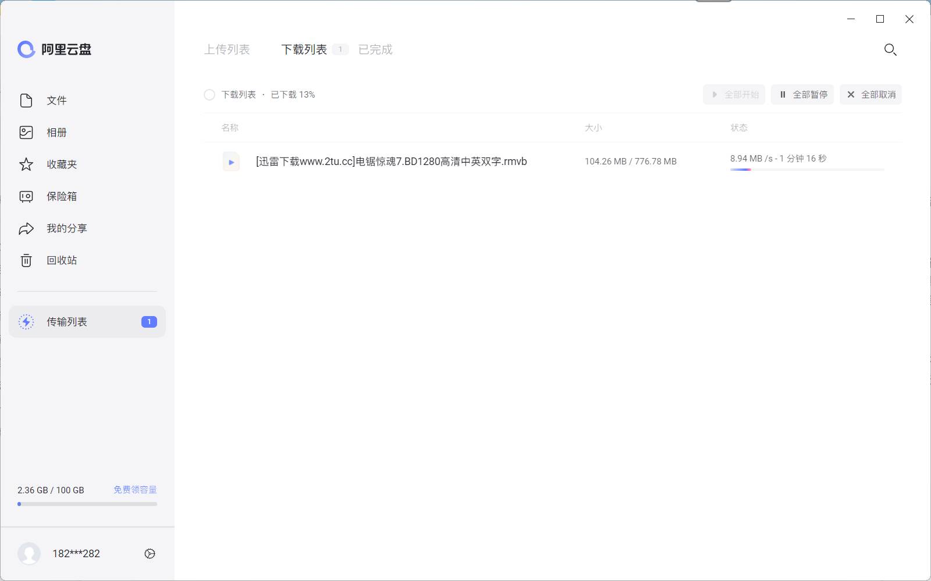Click the 免费领容量 link
Image resolution: width=931 pixels, height=581 pixels.
(134, 489)
